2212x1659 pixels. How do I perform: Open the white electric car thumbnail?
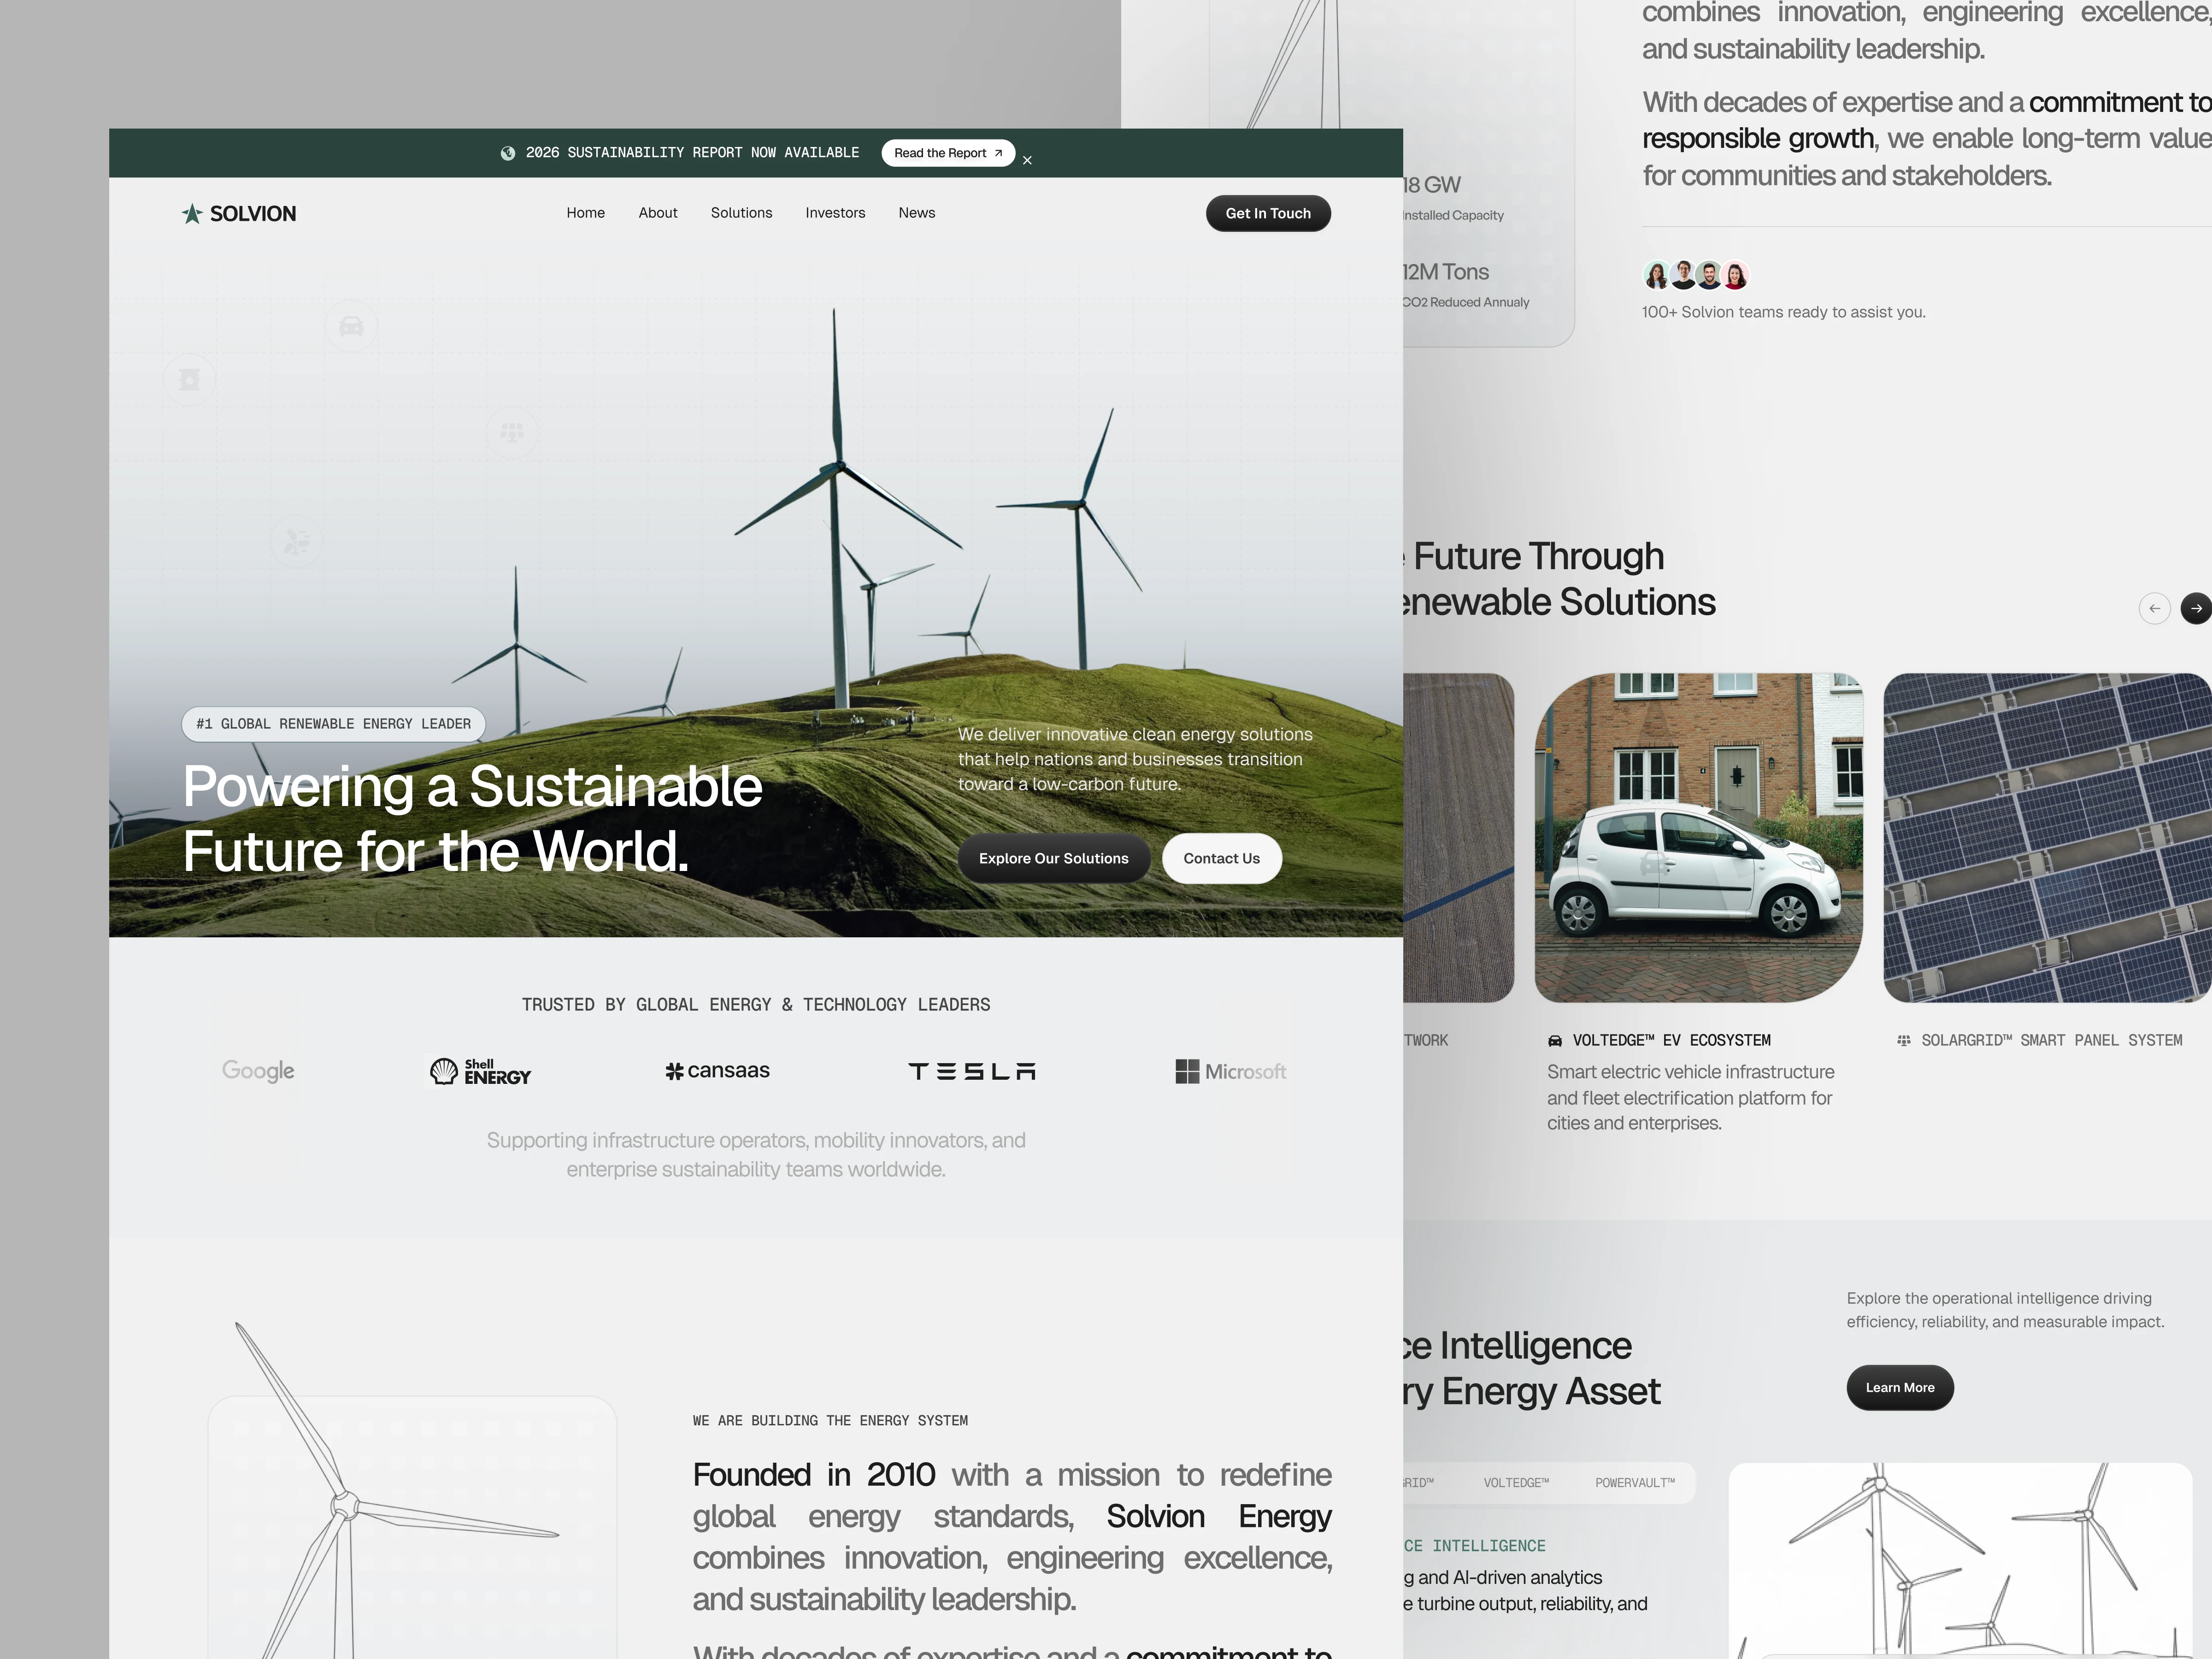[x=1698, y=838]
